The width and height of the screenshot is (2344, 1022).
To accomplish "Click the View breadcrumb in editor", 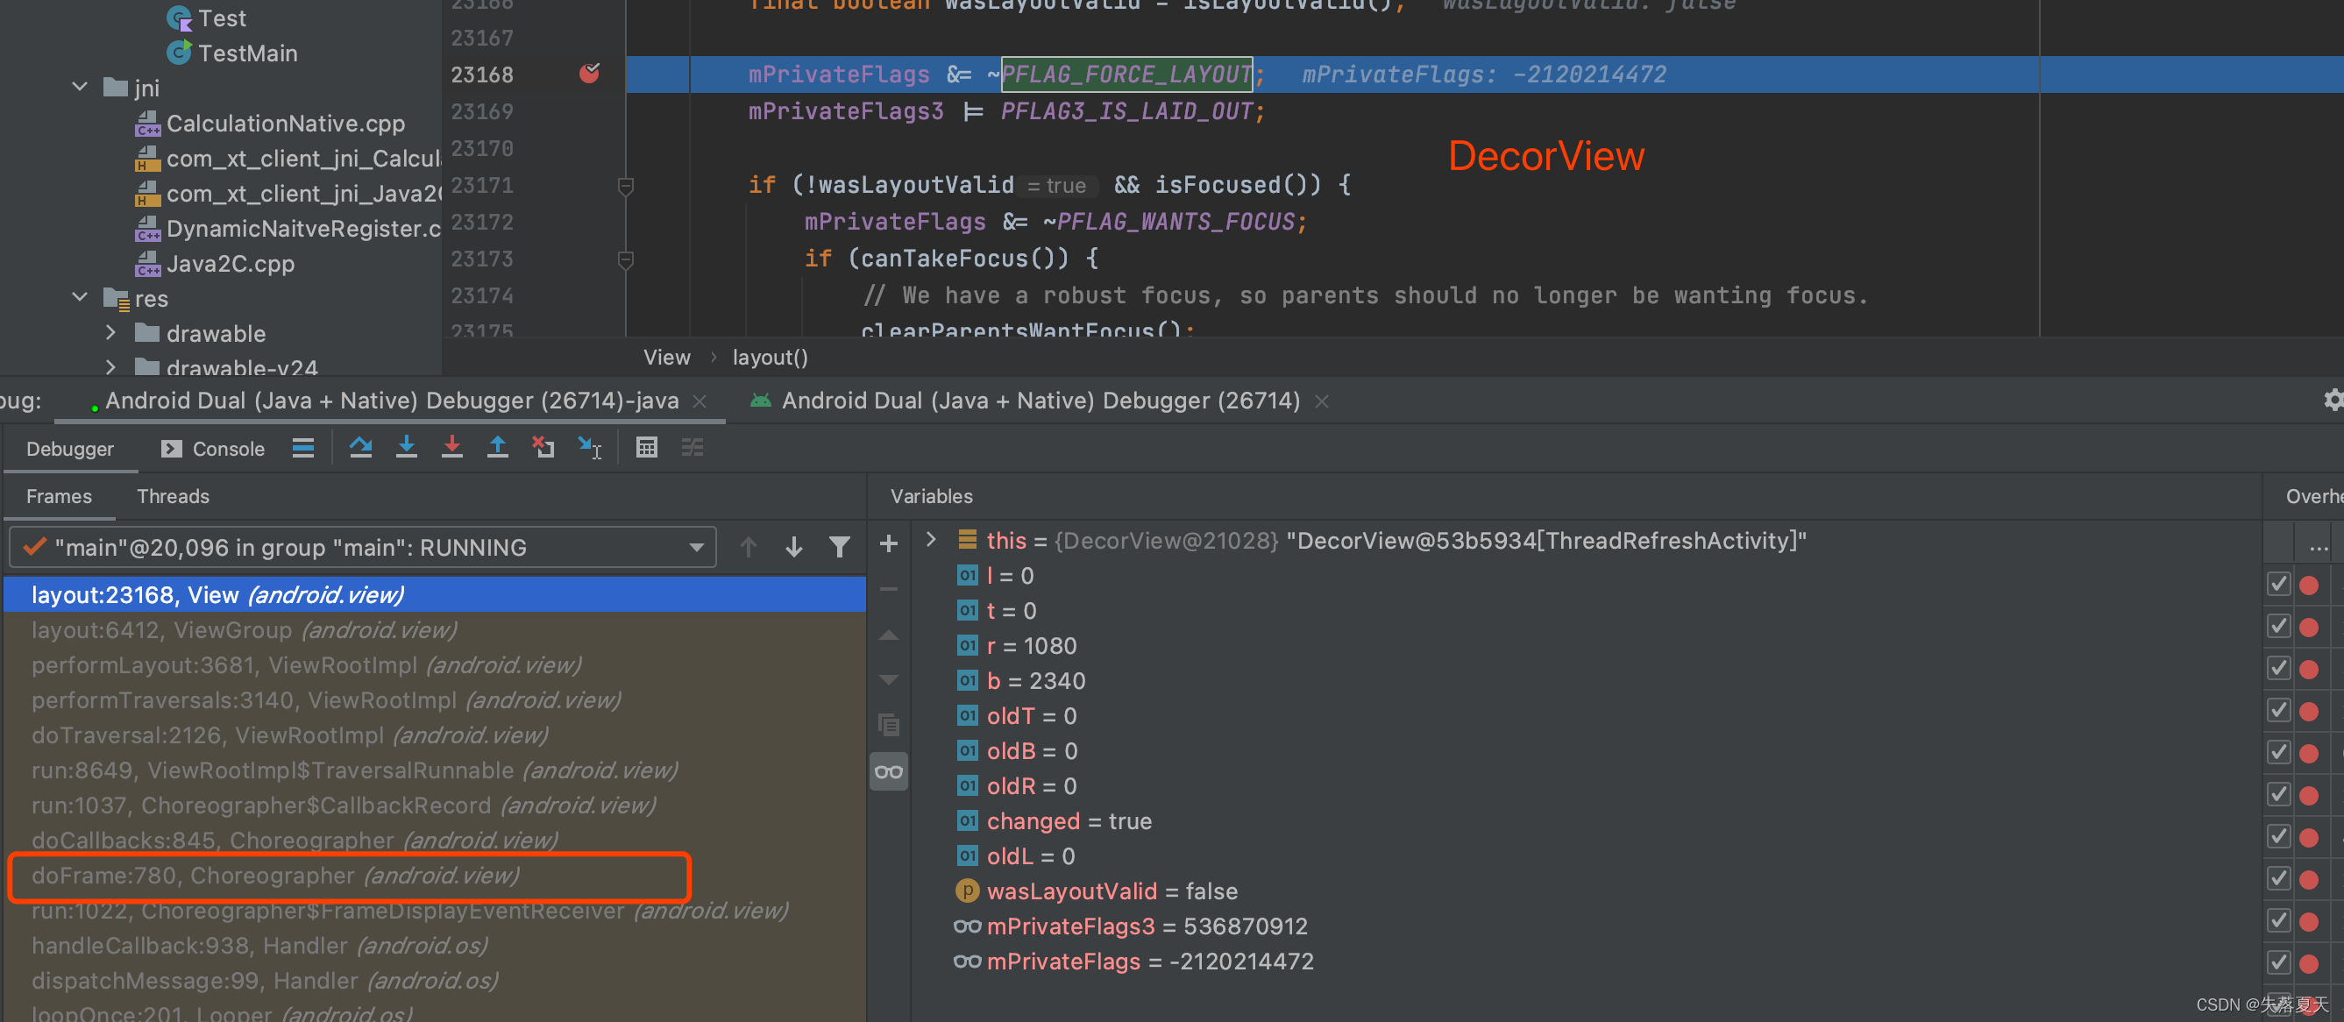I will click(667, 357).
